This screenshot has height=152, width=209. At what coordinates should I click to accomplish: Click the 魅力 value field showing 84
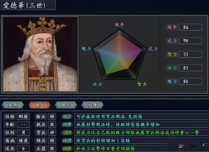tap(191, 81)
